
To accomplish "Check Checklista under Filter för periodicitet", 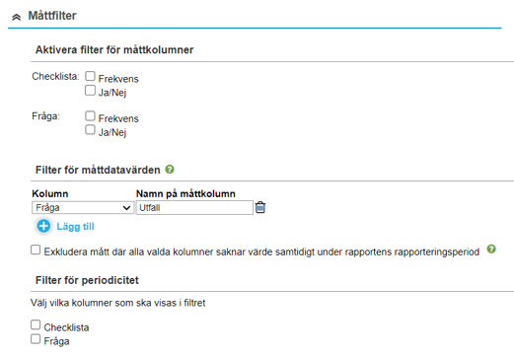I will 36,324.
